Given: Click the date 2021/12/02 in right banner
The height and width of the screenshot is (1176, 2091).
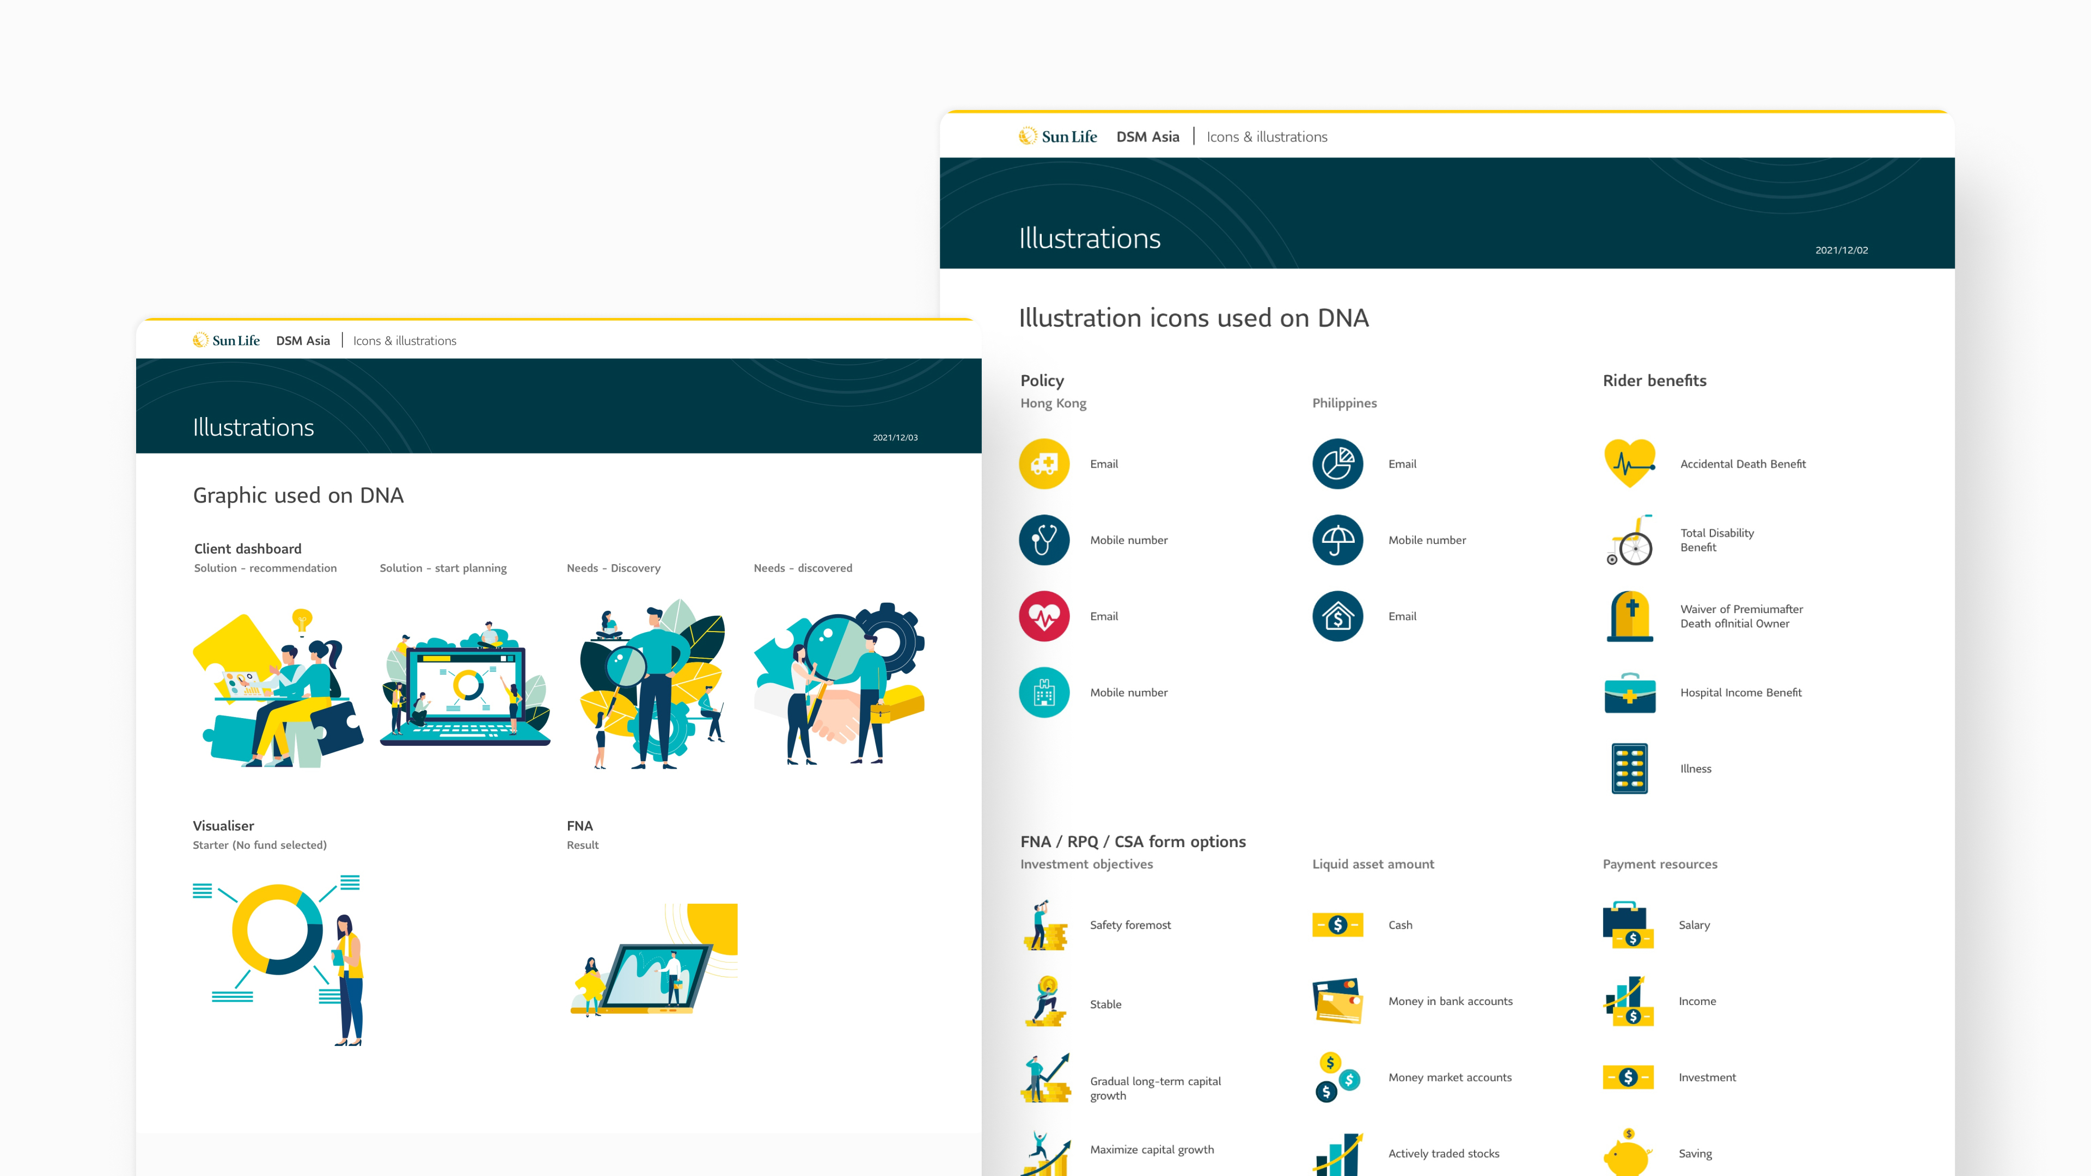Looking at the screenshot, I should pyautogui.click(x=1841, y=250).
